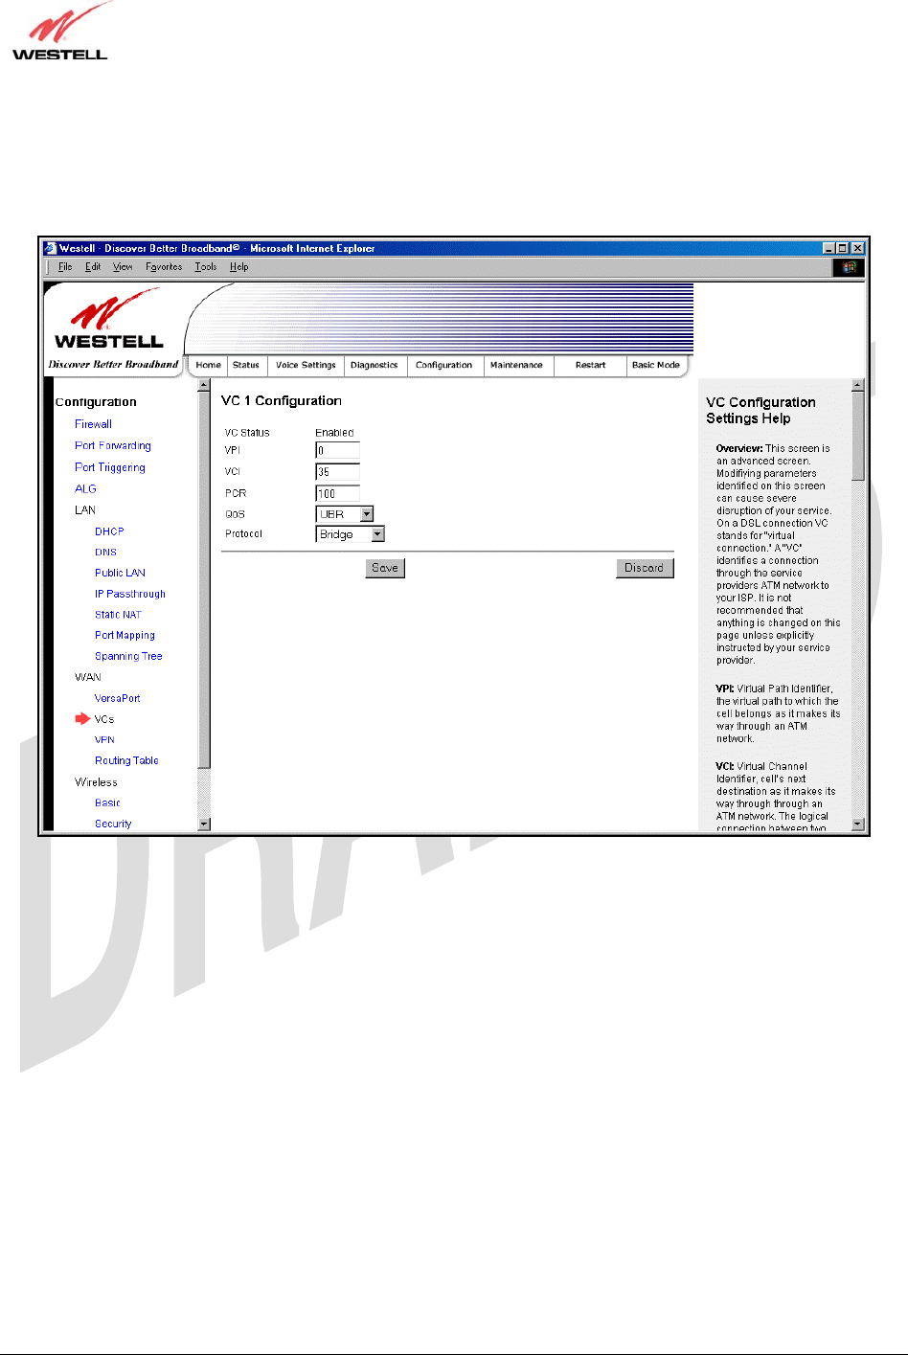Click the VC 1 Configuration heading

(282, 400)
